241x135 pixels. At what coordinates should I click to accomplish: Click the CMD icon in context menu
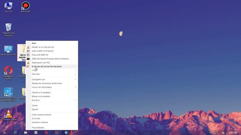coord(28,59)
